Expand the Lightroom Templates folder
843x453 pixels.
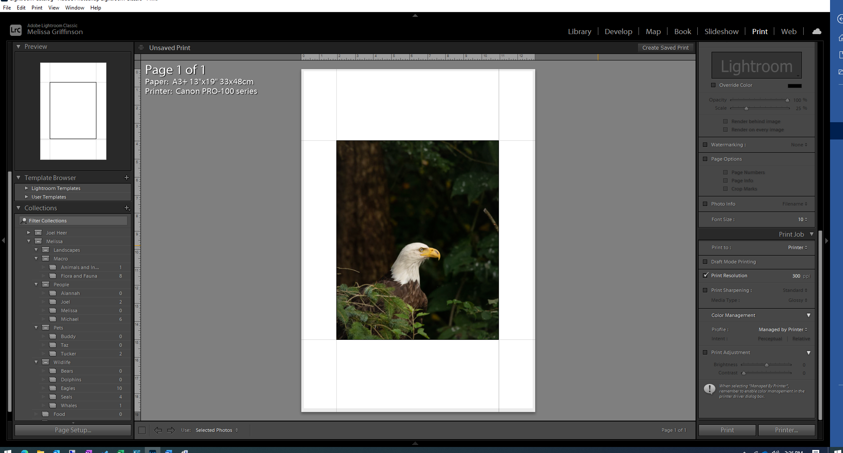[x=27, y=188]
